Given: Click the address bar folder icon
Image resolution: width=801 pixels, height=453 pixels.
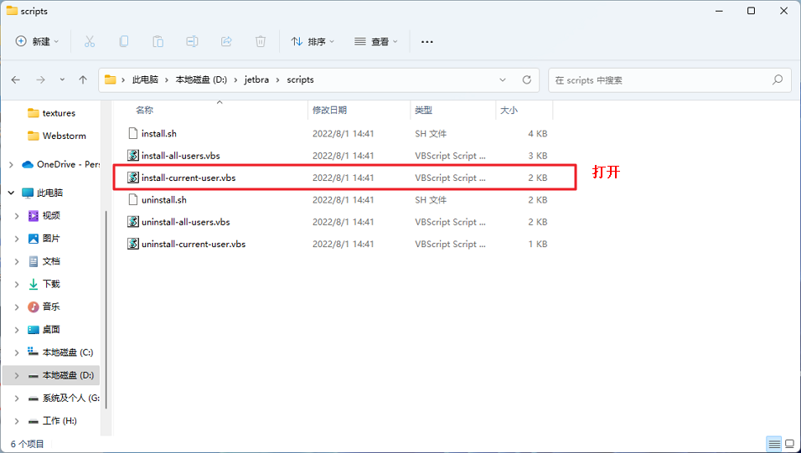Looking at the screenshot, I should click(110, 80).
